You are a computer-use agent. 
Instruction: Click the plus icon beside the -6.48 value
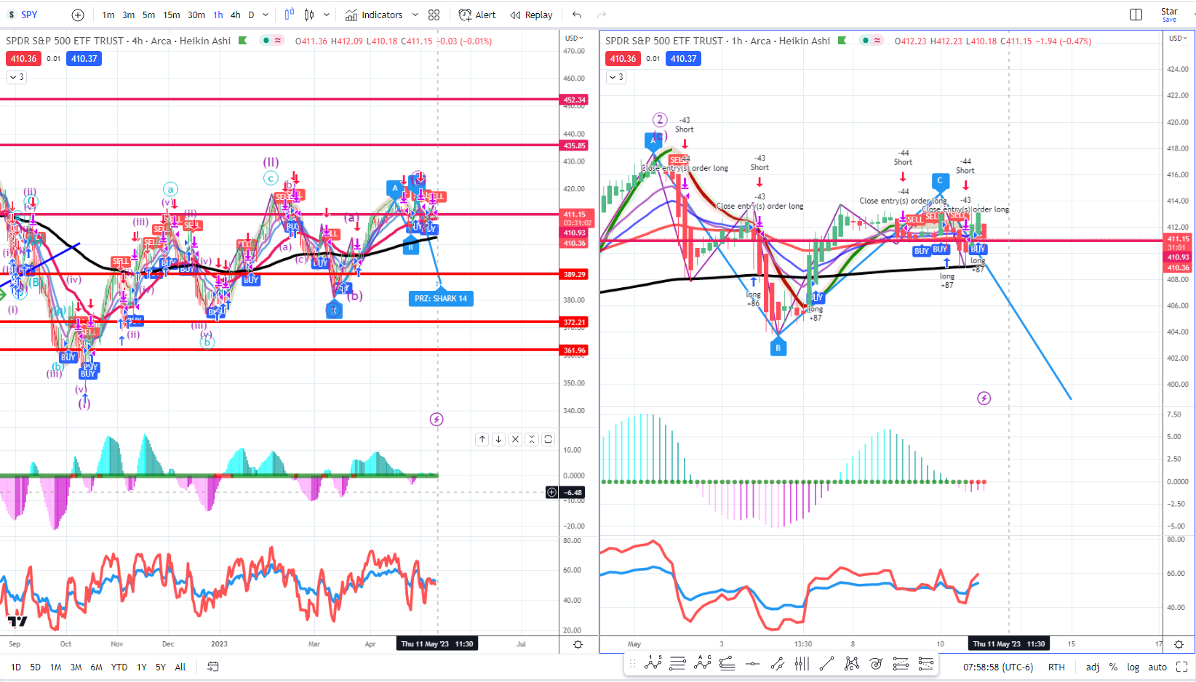pyautogui.click(x=551, y=492)
